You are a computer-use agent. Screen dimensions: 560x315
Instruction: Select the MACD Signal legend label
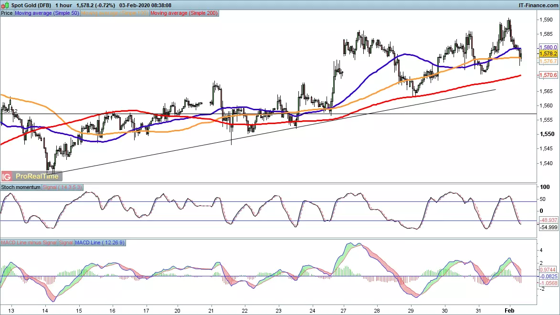point(66,242)
